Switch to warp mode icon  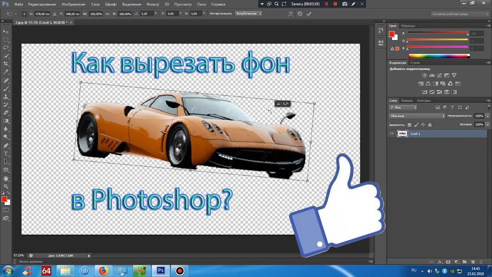point(291,13)
